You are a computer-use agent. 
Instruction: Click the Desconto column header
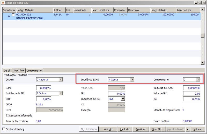[139, 10]
